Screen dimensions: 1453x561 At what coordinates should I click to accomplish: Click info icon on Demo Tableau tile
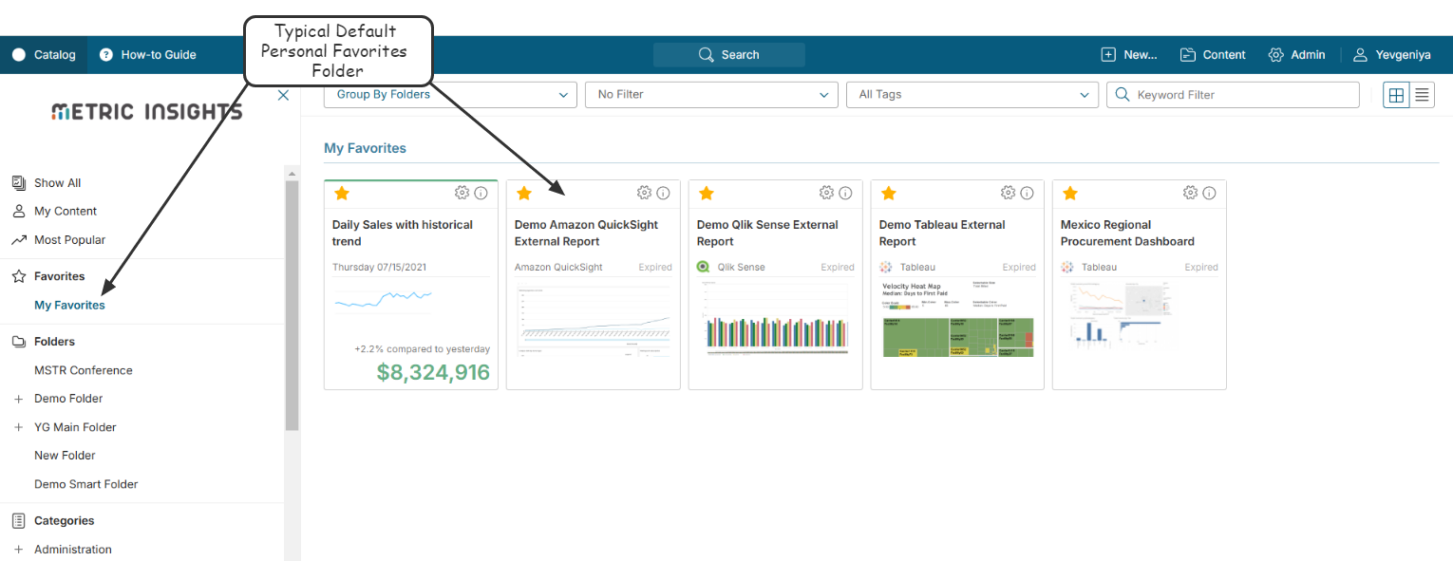[x=1028, y=193]
